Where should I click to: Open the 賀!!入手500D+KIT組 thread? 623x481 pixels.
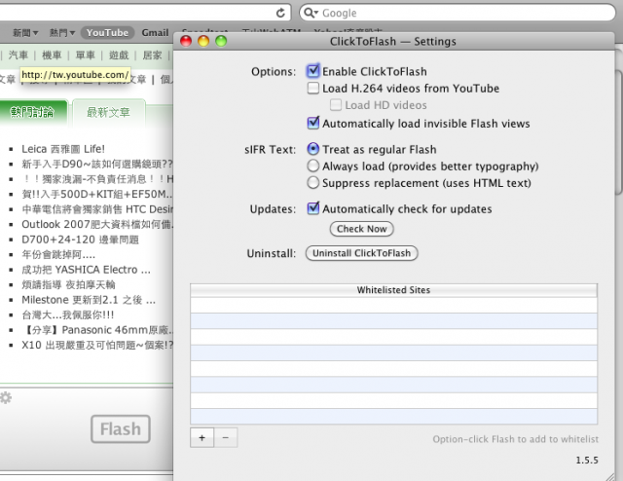pos(97,195)
